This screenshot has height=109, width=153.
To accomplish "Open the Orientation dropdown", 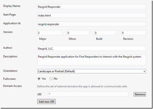I will tap(91, 71).
